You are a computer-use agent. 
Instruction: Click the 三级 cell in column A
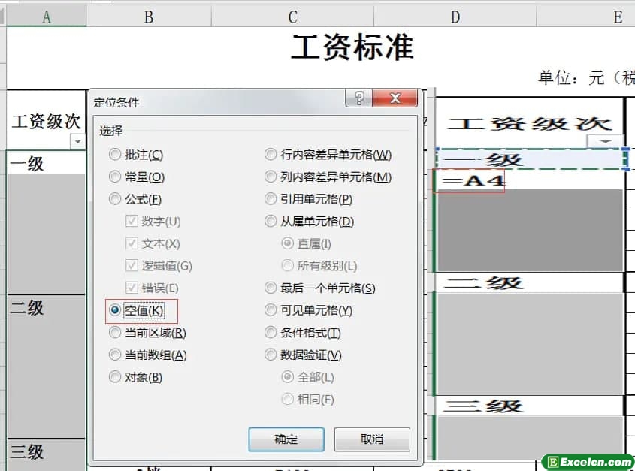(x=46, y=451)
